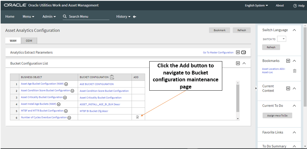Follow the Go To Master Configuration link
The width and height of the screenshot is (307, 149).
(x=218, y=52)
